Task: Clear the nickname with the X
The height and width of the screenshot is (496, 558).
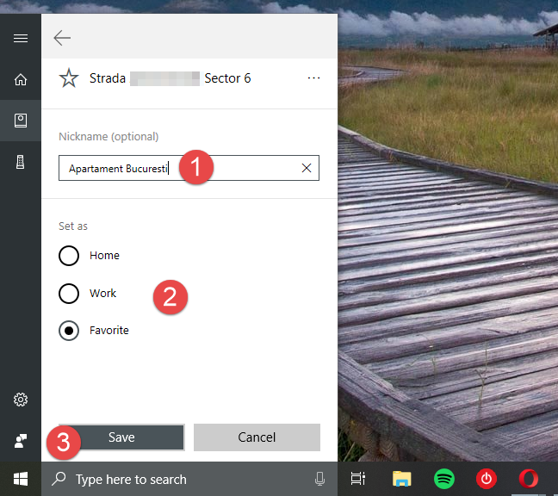Action: coord(307,168)
